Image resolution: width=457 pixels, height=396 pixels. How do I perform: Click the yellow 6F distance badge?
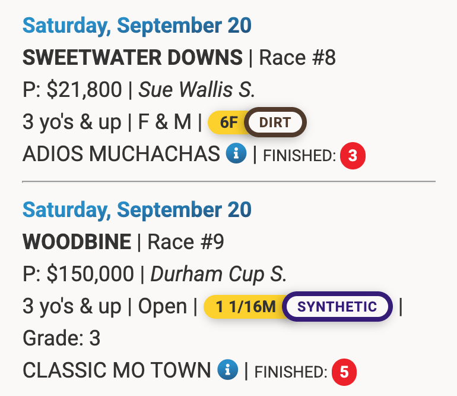coord(227,122)
